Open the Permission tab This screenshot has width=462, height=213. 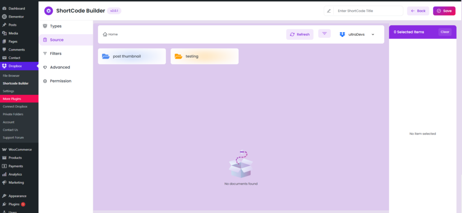coord(66,81)
